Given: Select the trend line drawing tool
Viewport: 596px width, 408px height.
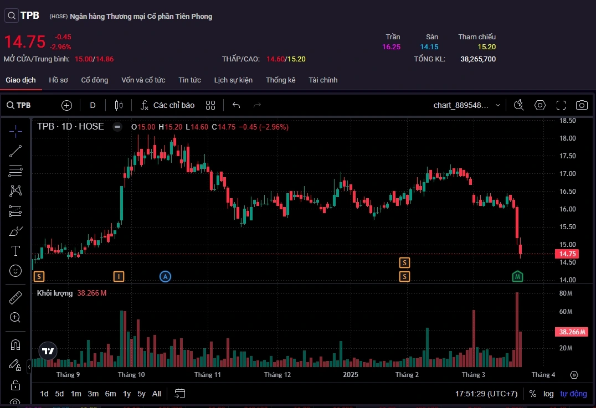Looking at the screenshot, I should (x=16, y=151).
